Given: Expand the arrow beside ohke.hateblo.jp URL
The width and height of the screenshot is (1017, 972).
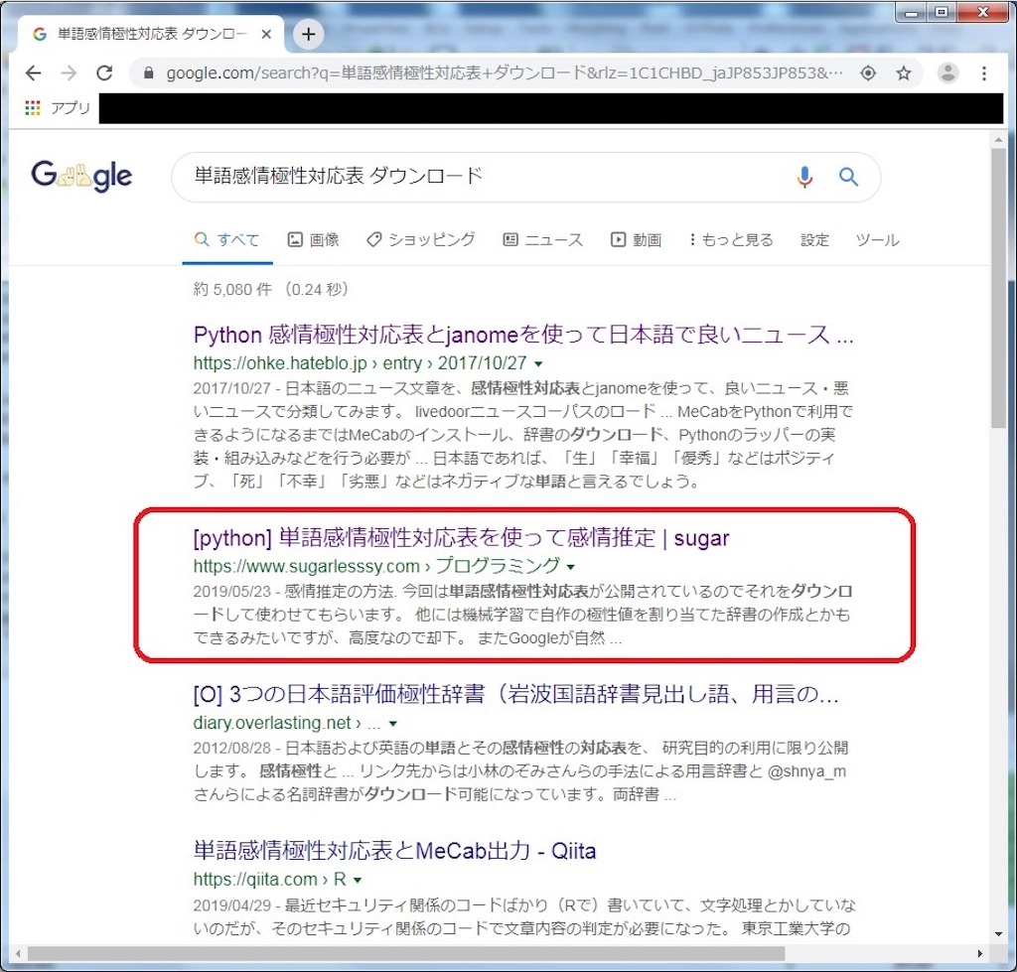Looking at the screenshot, I should (538, 364).
